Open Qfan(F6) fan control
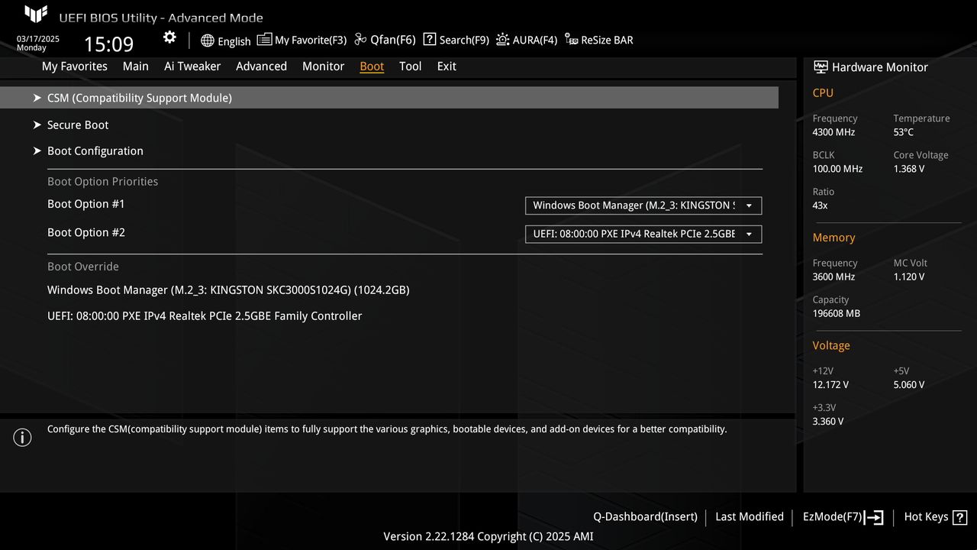The height and width of the screenshot is (550, 977). [385, 40]
